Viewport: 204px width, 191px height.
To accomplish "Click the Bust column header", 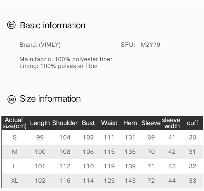I will [88, 123].
